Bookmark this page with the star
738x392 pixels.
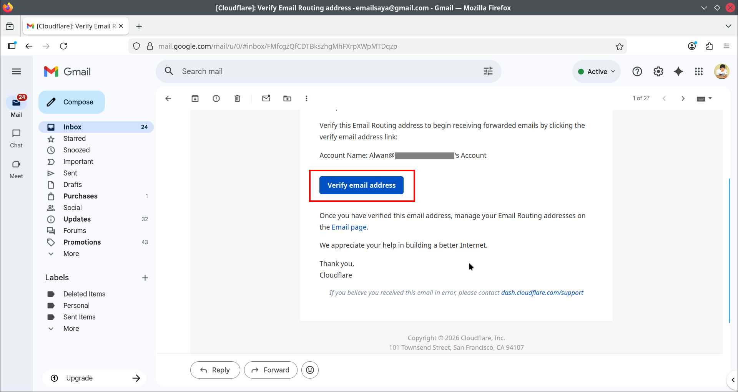(619, 46)
